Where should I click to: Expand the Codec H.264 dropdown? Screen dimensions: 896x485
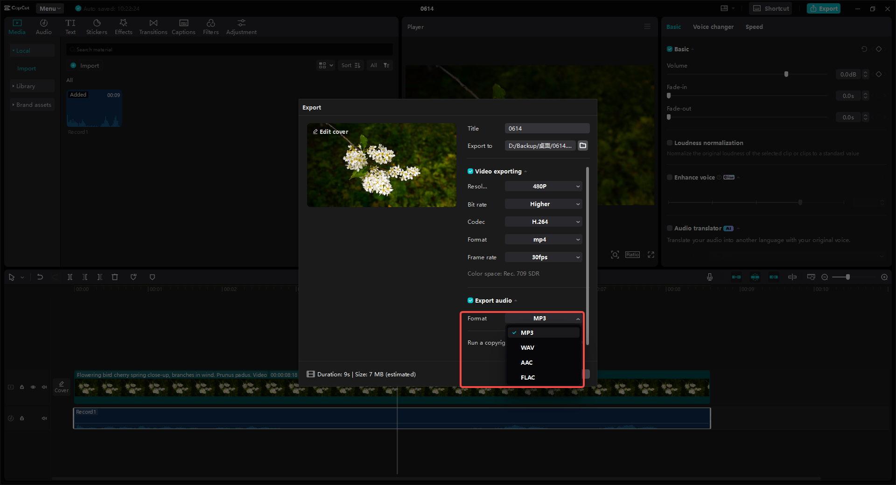(543, 222)
